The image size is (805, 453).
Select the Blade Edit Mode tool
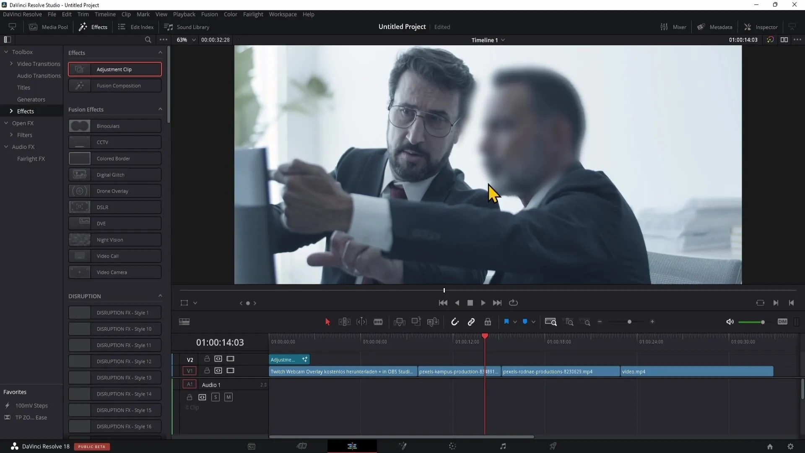point(378,322)
